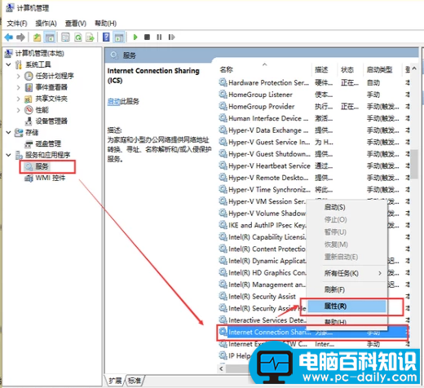Click the forward arrow toolbar icon
Screen dimensions: 424x388
click(20, 37)
